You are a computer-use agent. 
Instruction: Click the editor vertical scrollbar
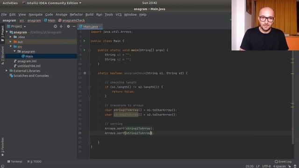point(293,98)
